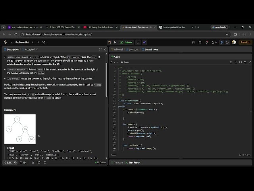Expand editor to fullscreen icon
This screenshot has width=254, height=191.
click(250, 62)
